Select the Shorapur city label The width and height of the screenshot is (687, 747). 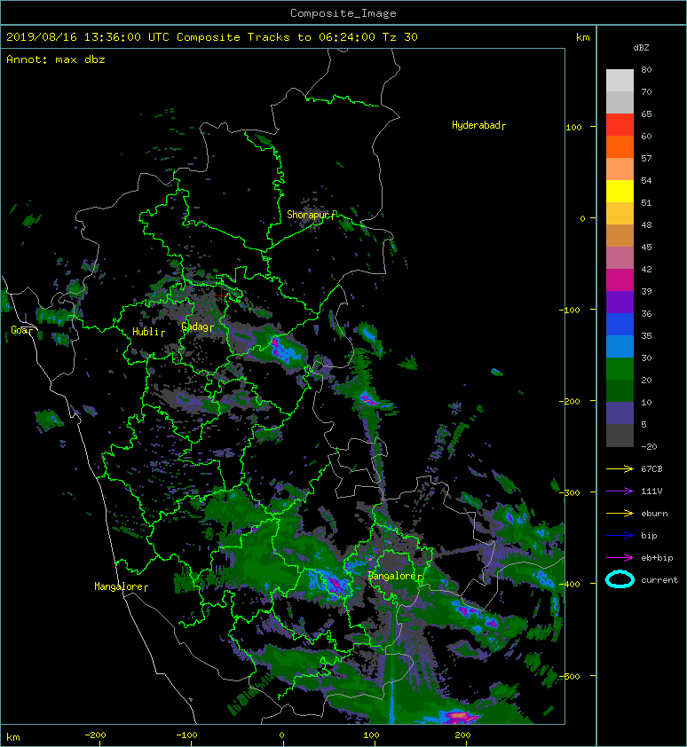coord(311,215)
